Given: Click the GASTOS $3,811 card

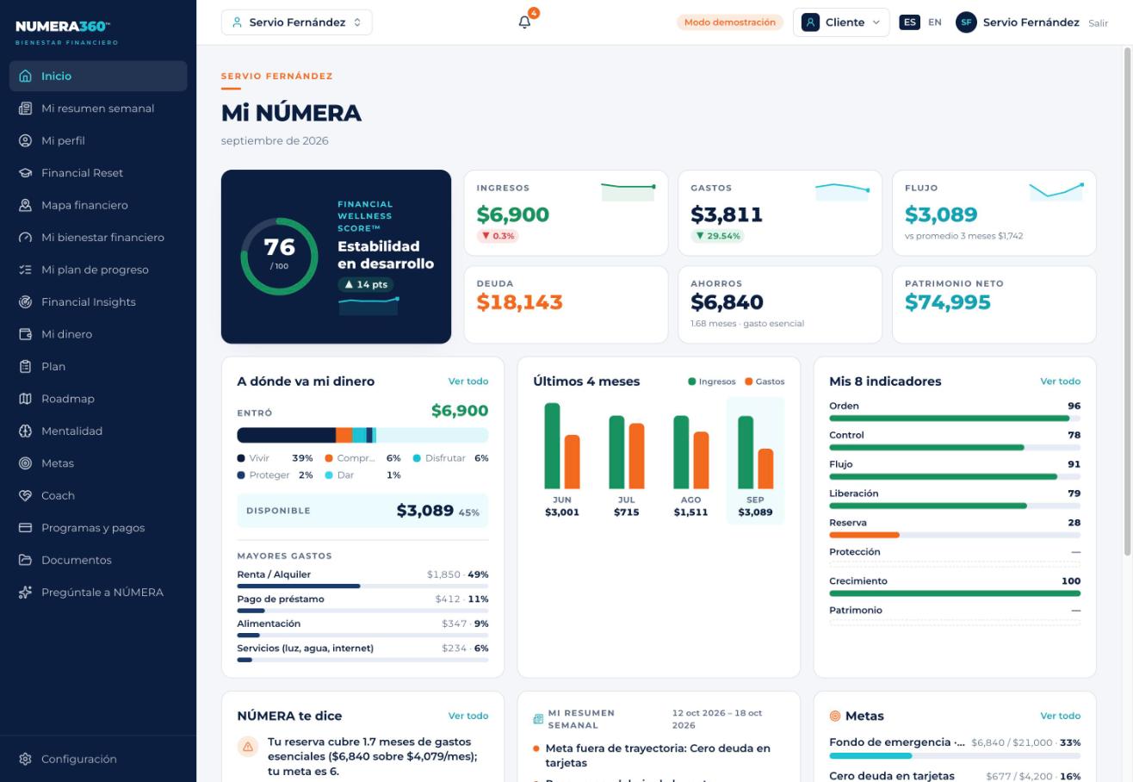Looking at the screenshot, I should (780, 213).
